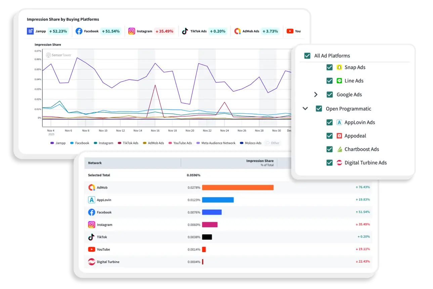Image resolution: width=433 pixels, height=289 pixels.
Task: Click the Facebook icon in network table
Action: tap(91, 212)
